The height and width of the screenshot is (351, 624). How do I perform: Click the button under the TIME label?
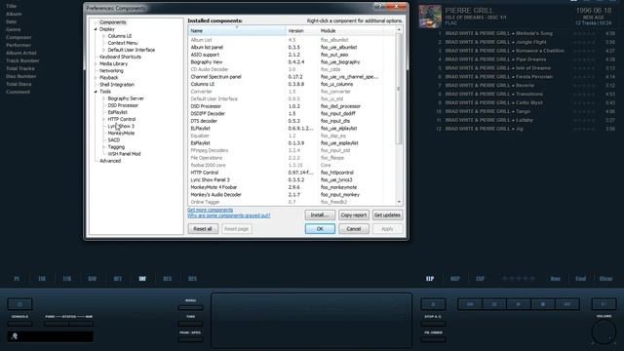tap(191, 324)
